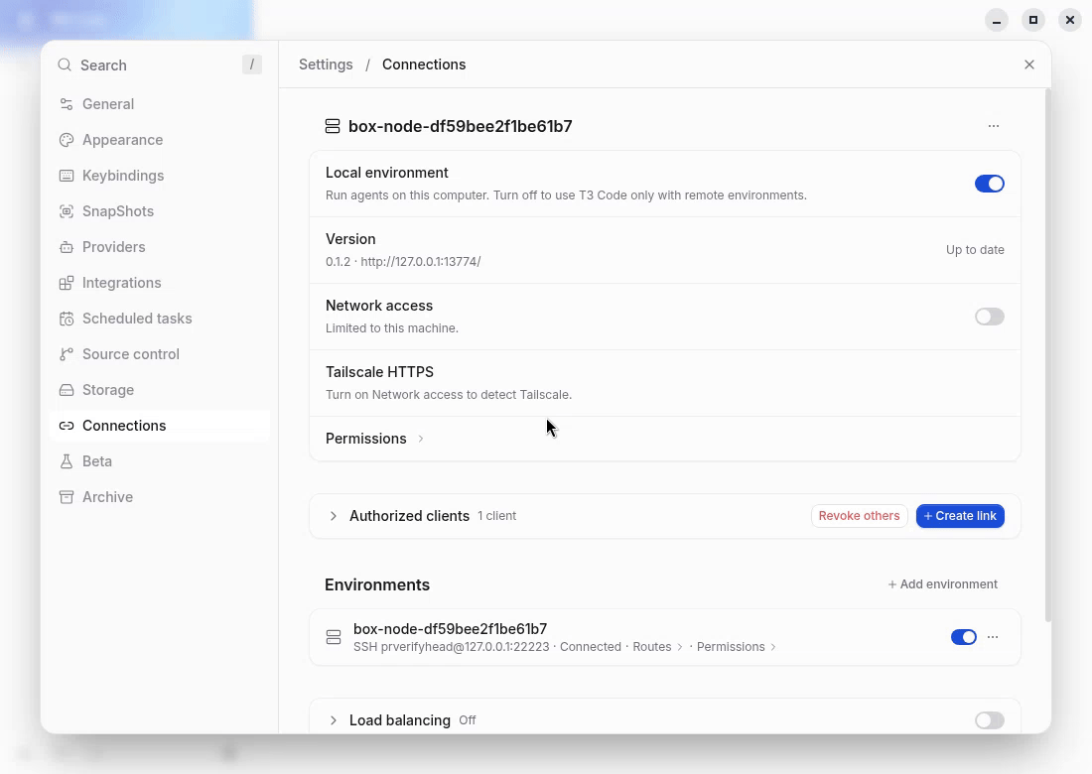
Task: Expand the Authorized clients section
Action: click(333, 516)
